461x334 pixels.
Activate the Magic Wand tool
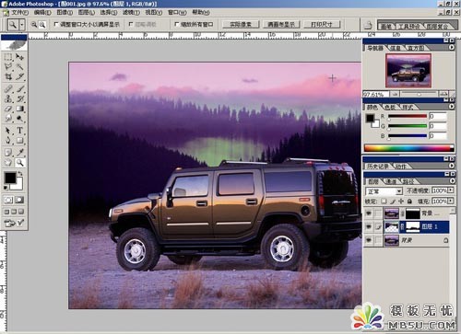click(x=20, y=66)
